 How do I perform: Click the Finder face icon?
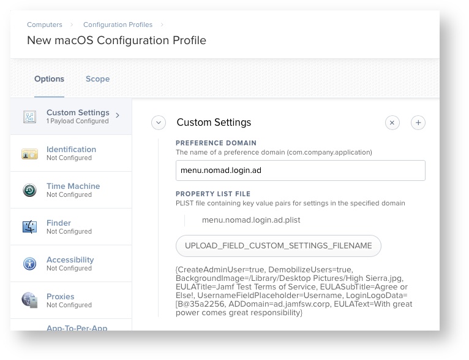tap(29, 227)
